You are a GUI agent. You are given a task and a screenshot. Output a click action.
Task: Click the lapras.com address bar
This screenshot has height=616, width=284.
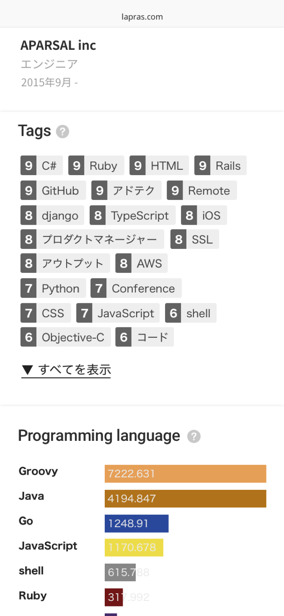142,17
